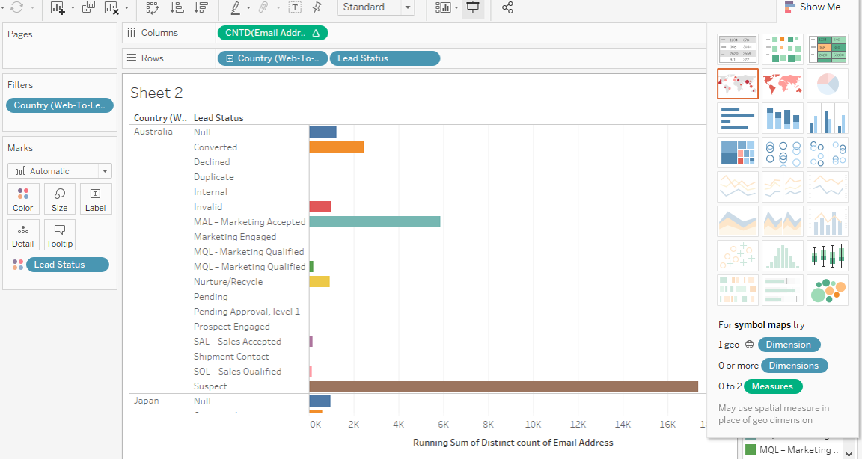The width and height of the screenshot is (862, 459).
Task: Click the CNTD(Email Addr..) pill in Columns
Action: click(x=272, y=33)
